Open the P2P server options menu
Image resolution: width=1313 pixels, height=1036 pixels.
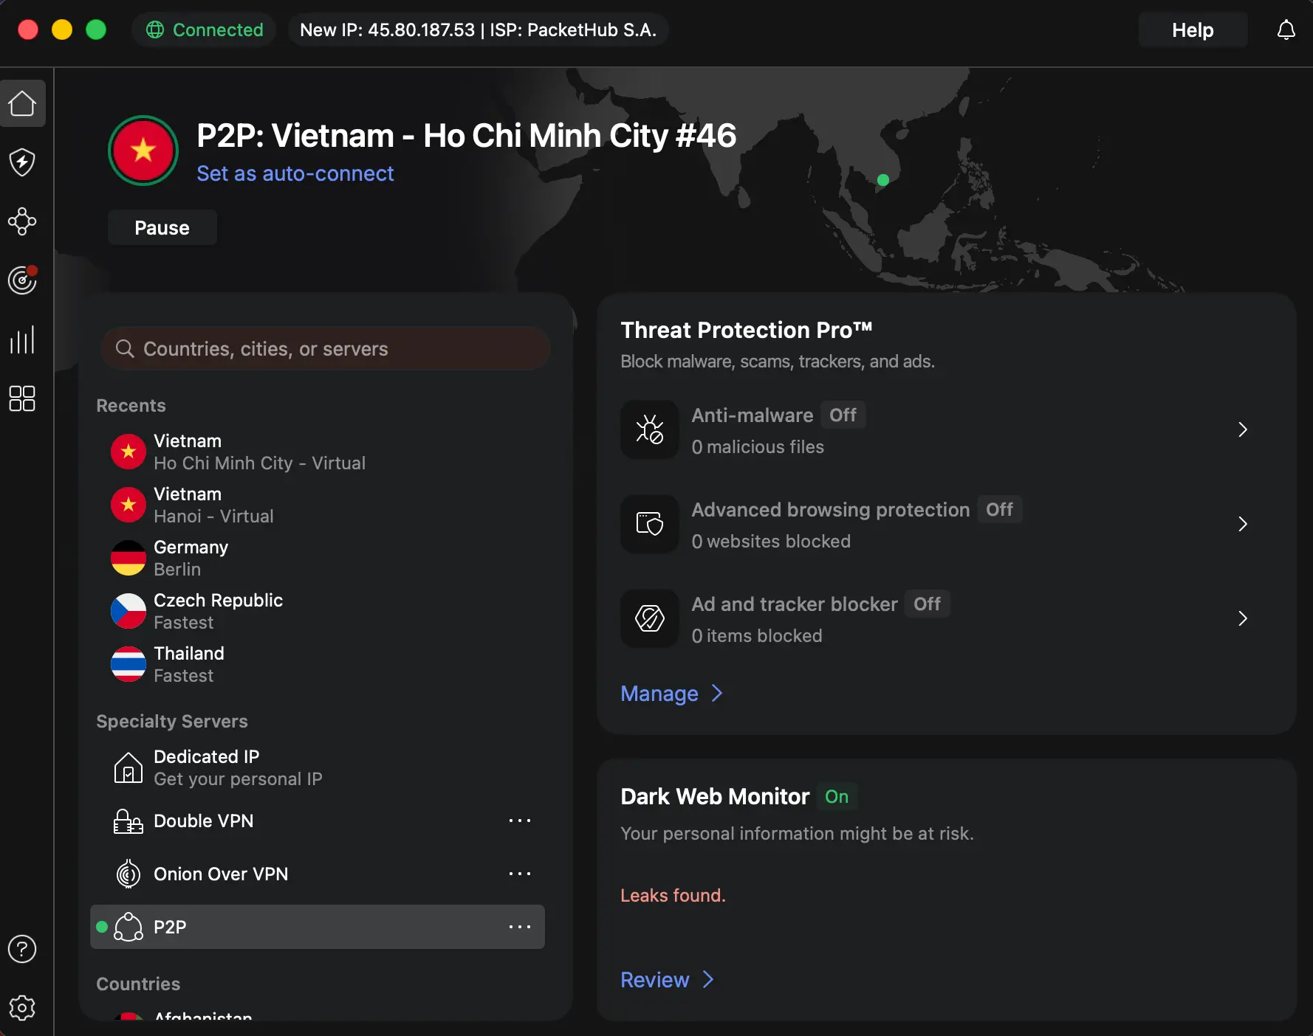click(521, 927)
